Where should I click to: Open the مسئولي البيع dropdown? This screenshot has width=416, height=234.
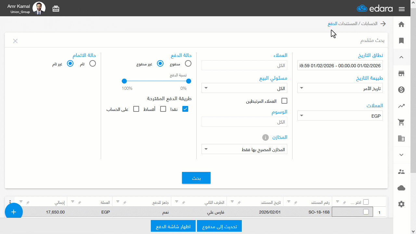(x=244, y=88)
